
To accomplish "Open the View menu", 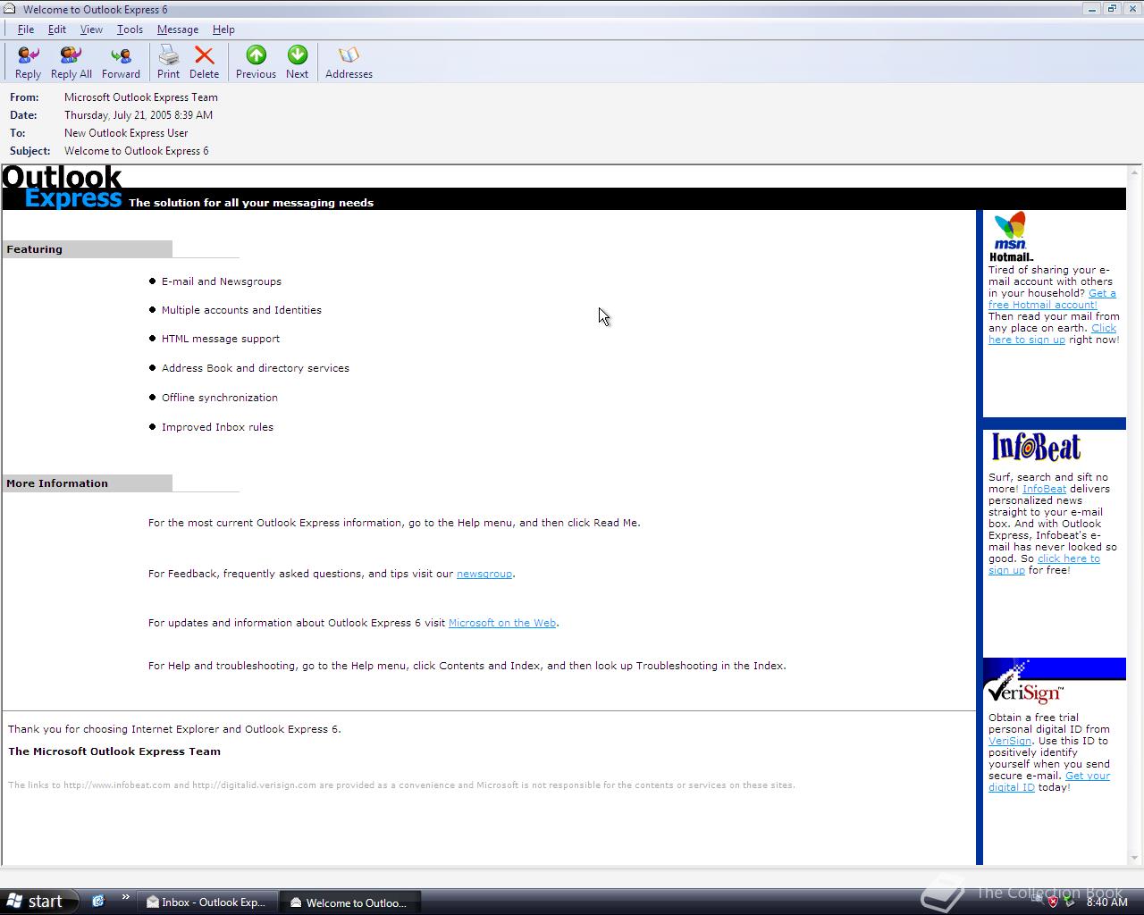I will (91, 29).
